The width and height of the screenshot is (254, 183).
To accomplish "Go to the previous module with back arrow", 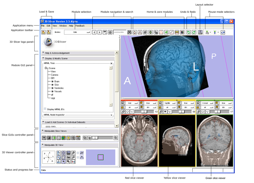I will tap(94, 32).
